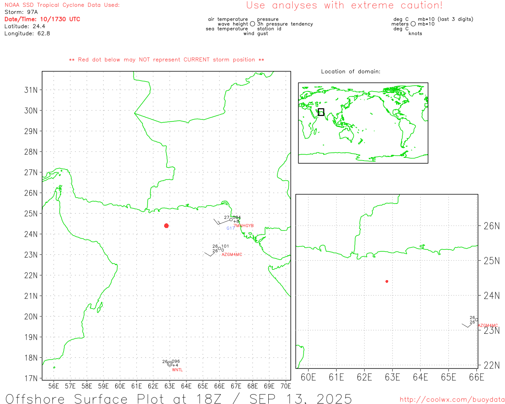The image size is (505, 404).
Task: Click the 'Storm: 97A' text
Action: coord(21,12)
